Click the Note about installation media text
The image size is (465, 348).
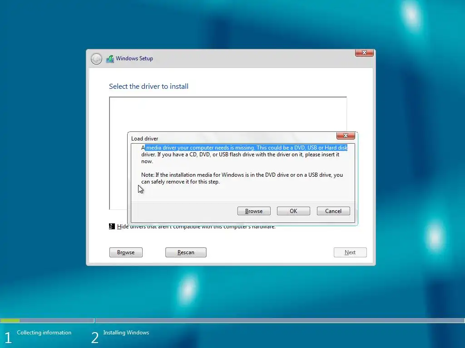[242, 178]
